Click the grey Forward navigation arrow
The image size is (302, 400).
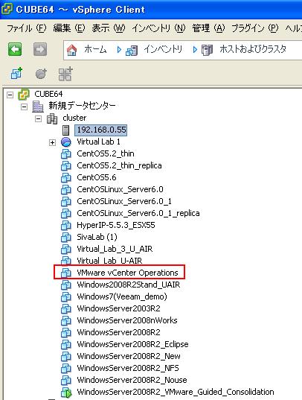40,49
